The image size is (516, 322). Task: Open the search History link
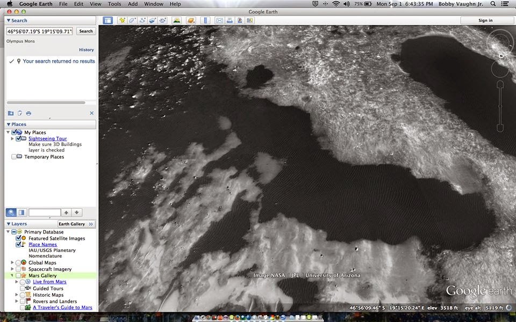pyautogui.click(x=87, y=50)
